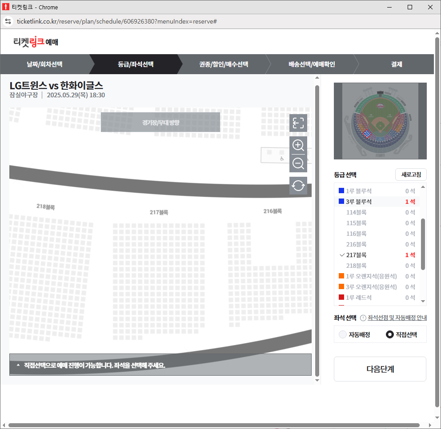
Task: Zoom out of the seat map
Action: 298,163
